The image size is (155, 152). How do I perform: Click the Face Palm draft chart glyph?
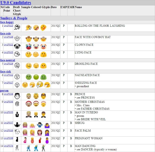[x=17, y=132]
